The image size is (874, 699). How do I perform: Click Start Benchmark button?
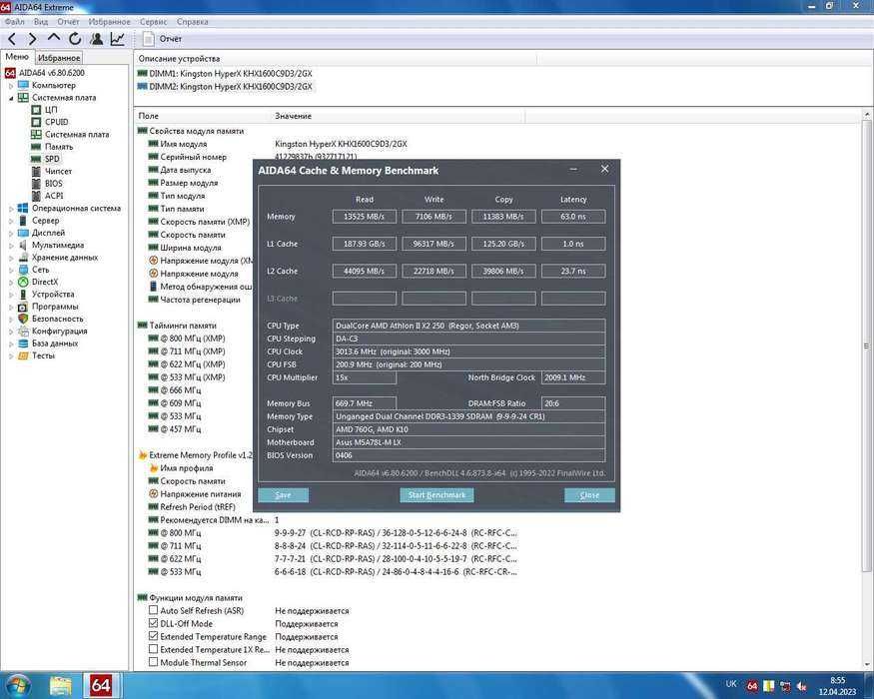pos(437,495)
